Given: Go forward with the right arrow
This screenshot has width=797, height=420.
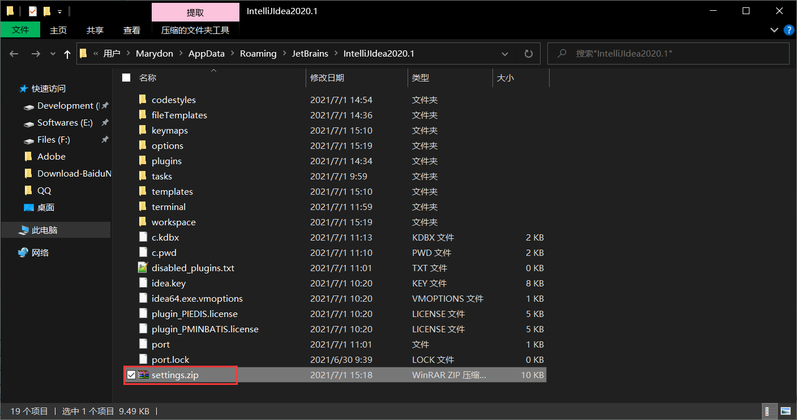Looking at the screenshot, I should [x=35, y=54].
